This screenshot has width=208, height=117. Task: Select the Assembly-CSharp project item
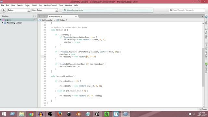tap(14, 23)
